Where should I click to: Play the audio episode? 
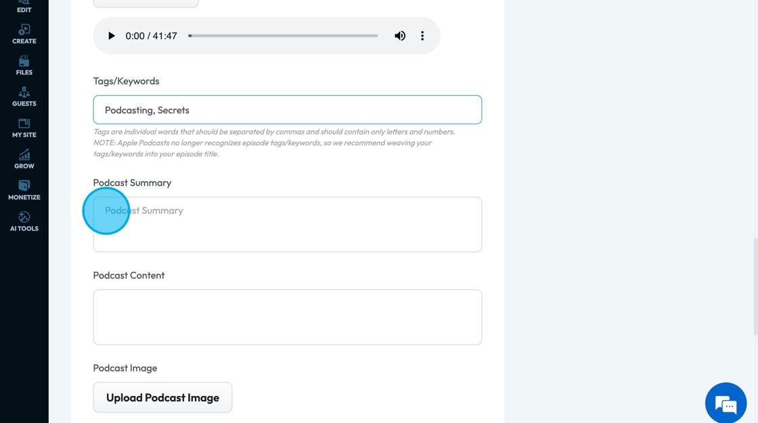tap(112, 36)
